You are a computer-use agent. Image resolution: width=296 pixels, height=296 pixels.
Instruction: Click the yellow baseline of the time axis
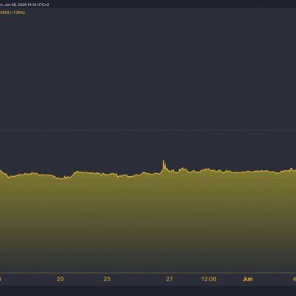coord(148,273)
